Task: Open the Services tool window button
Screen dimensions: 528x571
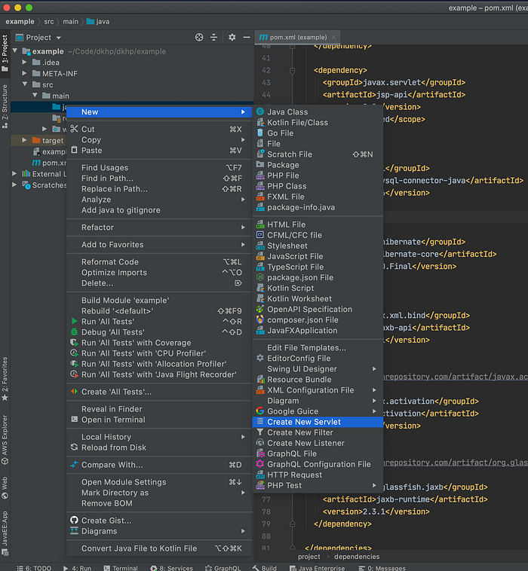Action: click(171, 568)
